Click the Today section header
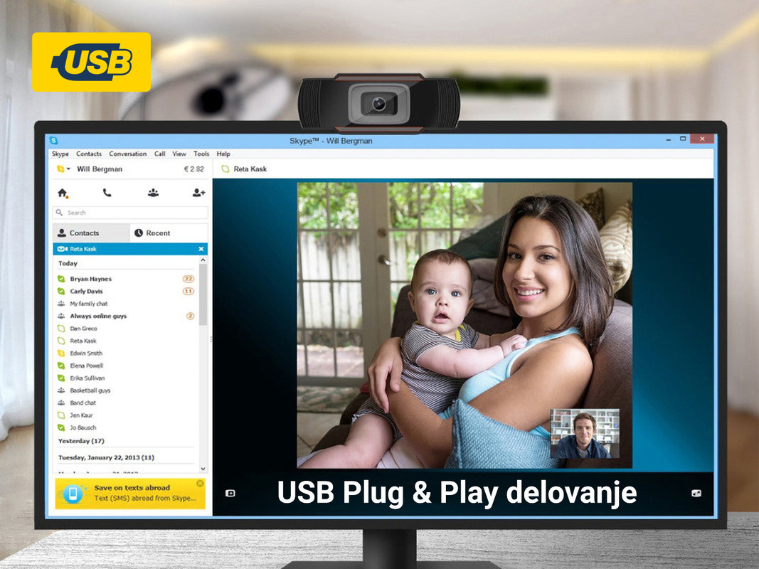Viewport: 759px width, 569px height. (x=68, y=264)
